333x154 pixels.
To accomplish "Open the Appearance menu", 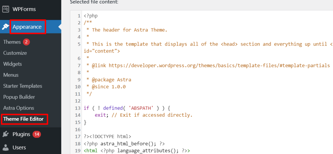I will (27, 27).
